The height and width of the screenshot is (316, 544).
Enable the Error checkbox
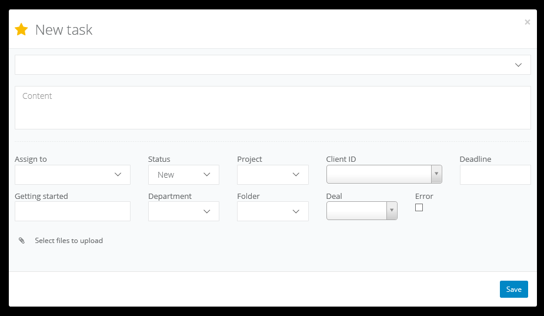419,207
